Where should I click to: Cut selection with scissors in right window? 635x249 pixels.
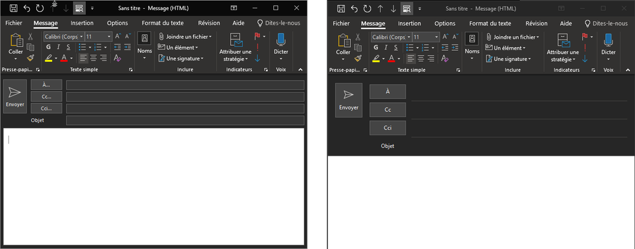(x=358, y=37)
